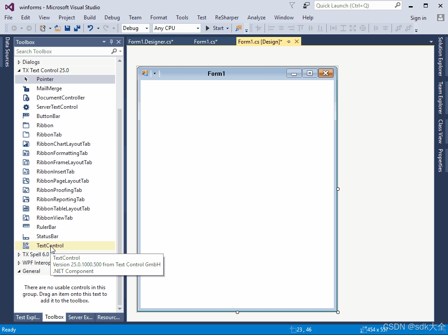Viewport: 448px width, 335px height.
Task: Select the TextControl component in the Toolbox
Action: coord(50,245)
